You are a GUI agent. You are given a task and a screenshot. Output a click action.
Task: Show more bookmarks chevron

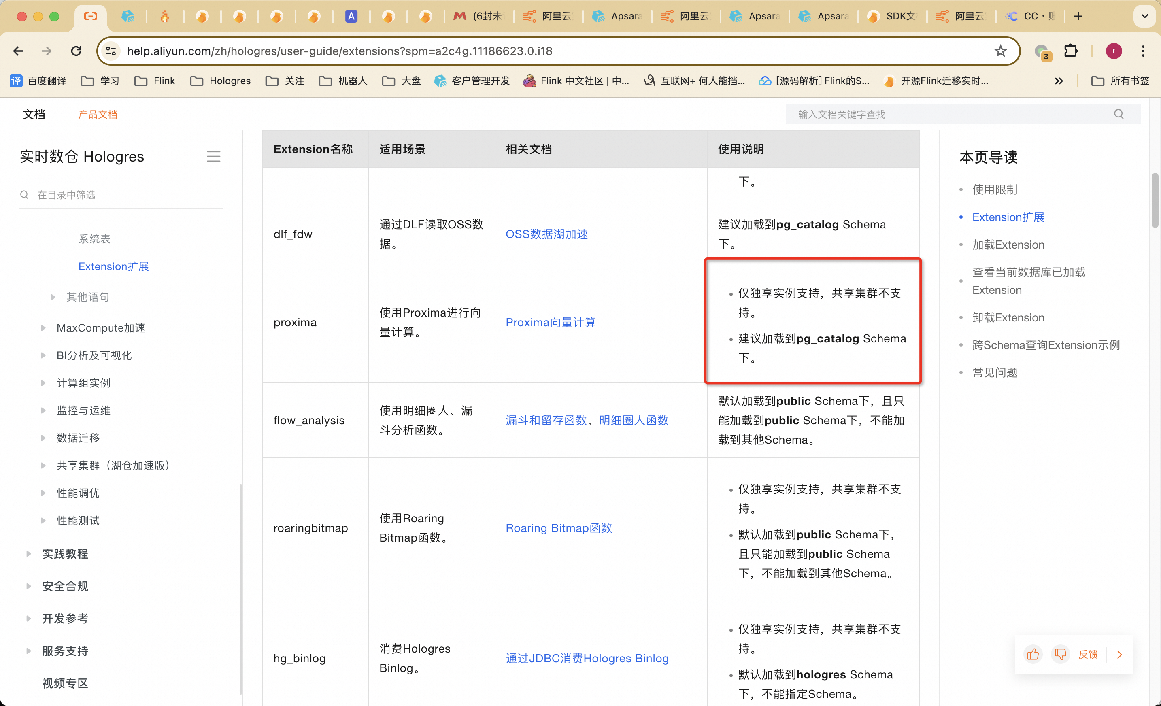click(x=1059, y=81)
